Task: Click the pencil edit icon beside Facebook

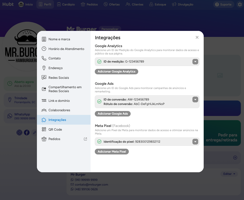Action: 34,133
